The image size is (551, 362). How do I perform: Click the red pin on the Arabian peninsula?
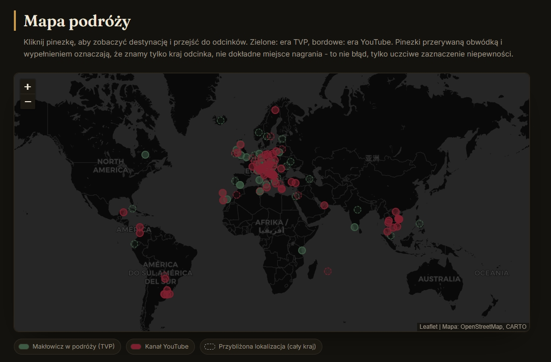click(x=324, y=205)
